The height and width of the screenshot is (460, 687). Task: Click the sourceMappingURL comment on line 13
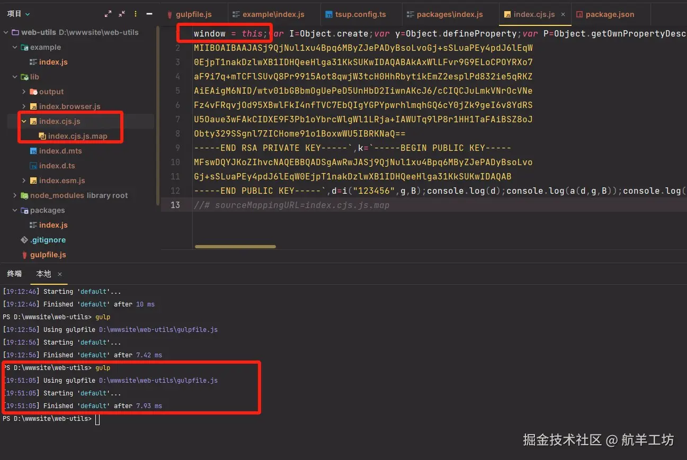point(291,205)
